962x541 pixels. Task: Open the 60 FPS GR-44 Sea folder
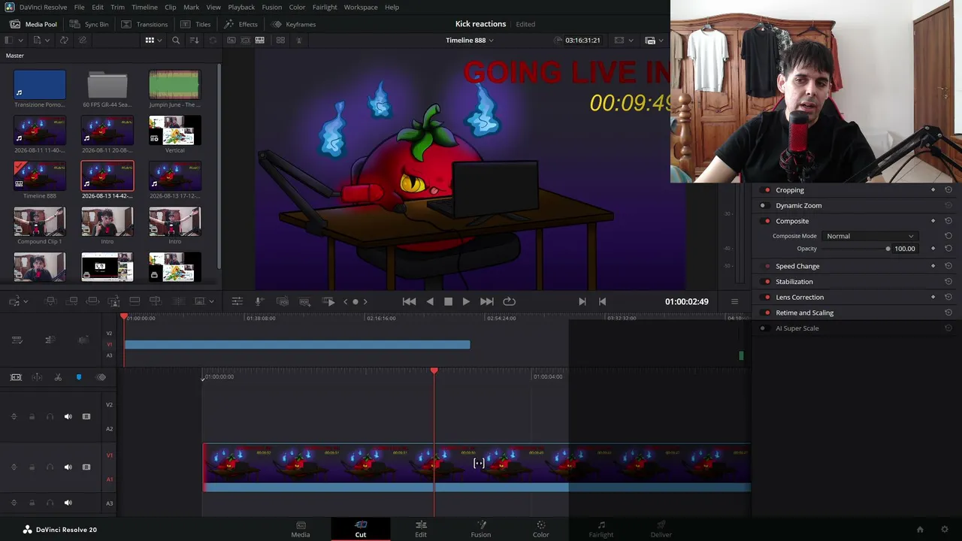[107, 86]
